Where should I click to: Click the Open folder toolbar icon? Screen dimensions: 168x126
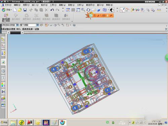pyautogui.click(x=20, y=10)
